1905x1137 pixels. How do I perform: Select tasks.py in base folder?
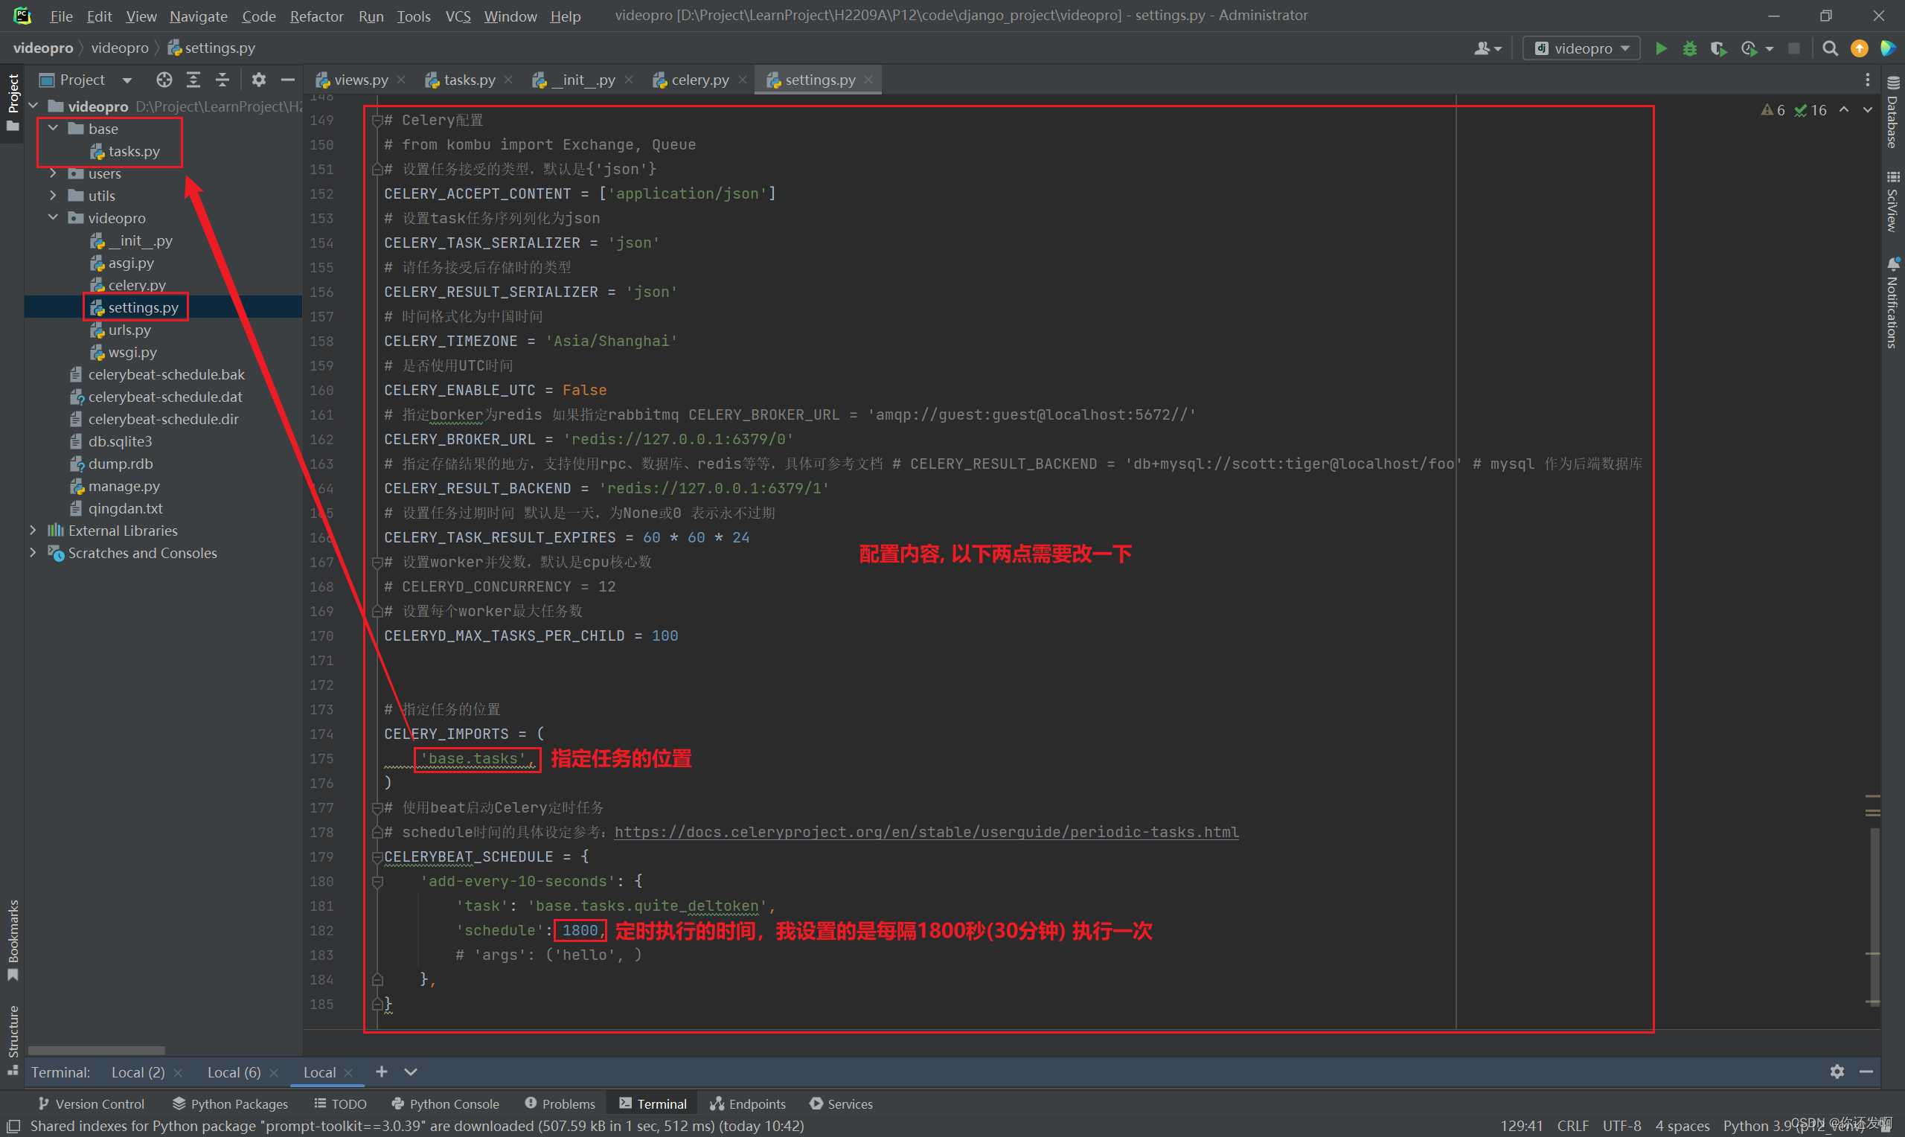(x=133, y=151)
